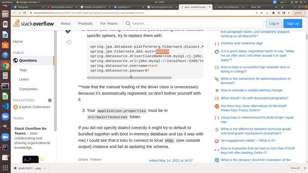The height and width of the screenshot is (173, 308).
Task: Focus the Stack Overflow search field
Action: coord(193,24)
